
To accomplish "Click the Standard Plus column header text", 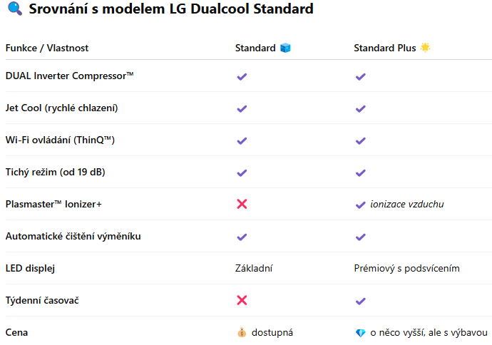I will pyautogui.click(x=385, y=48).
